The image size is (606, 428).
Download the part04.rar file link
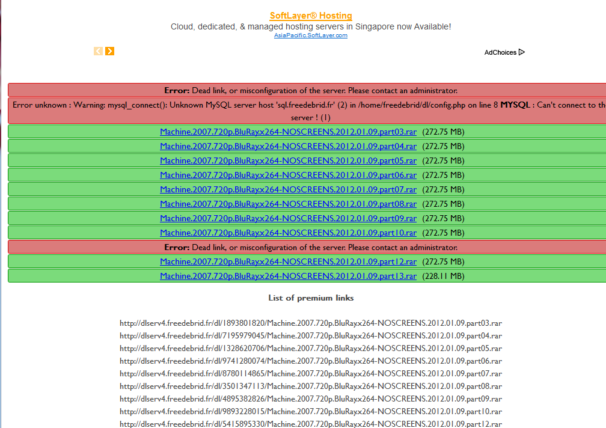[289, 146]
